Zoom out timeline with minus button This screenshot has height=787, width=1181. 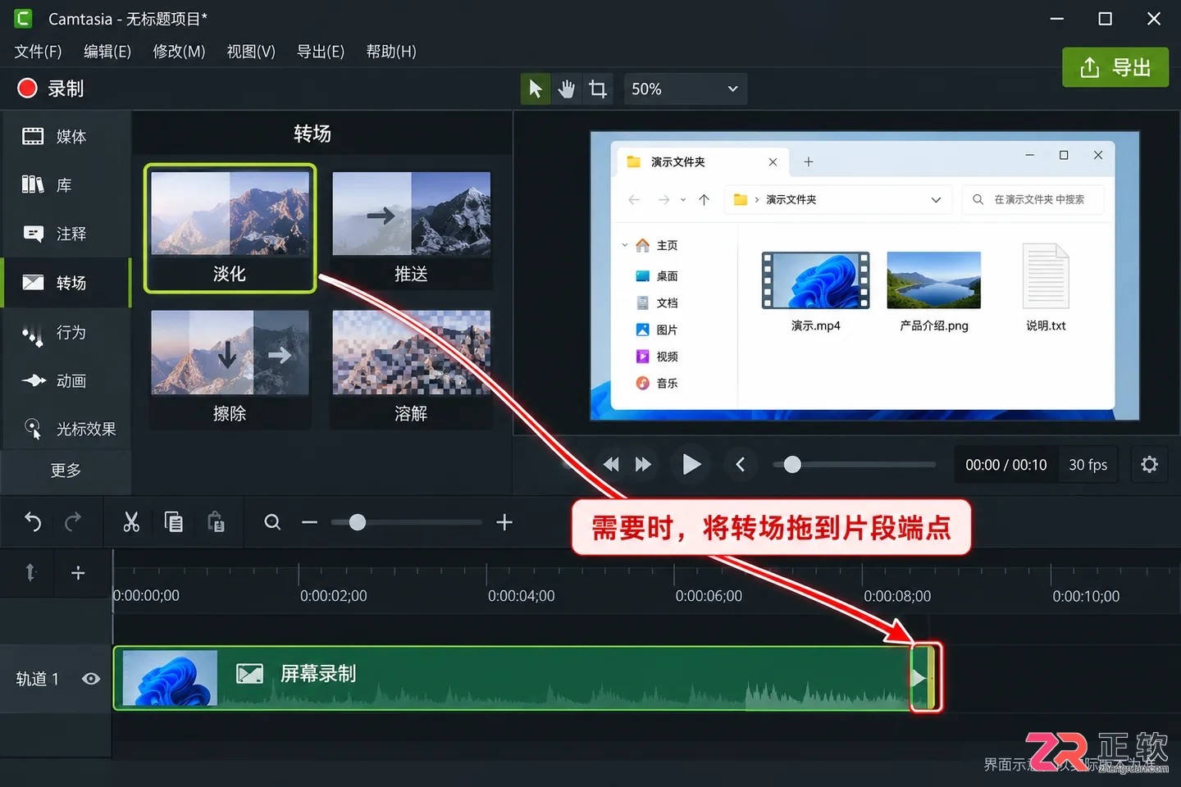point(309,522)
